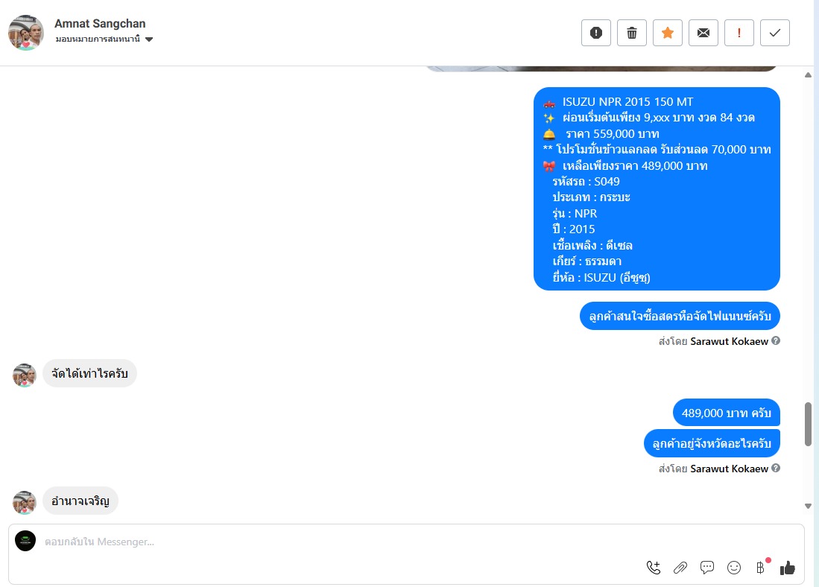Toggle the orange star follow-up icon
Screen dimensions: 819x587
point(668,33)
